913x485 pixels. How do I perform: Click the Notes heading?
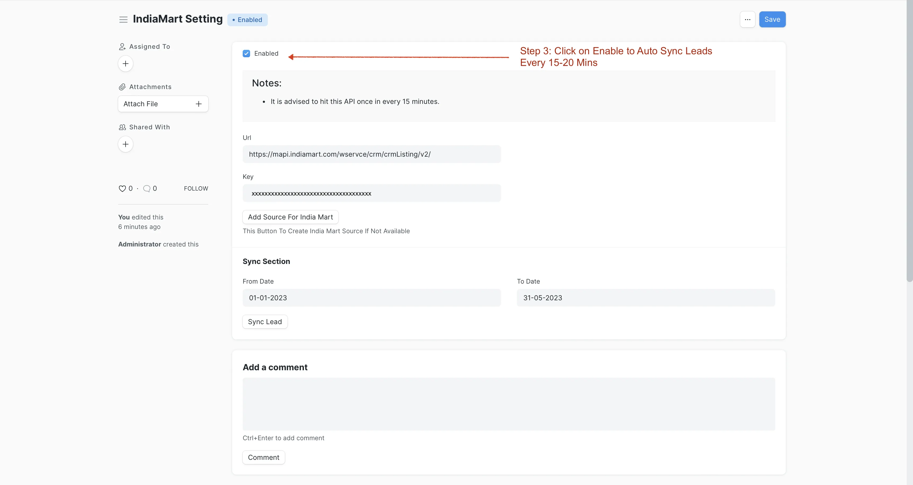point(267,83)
